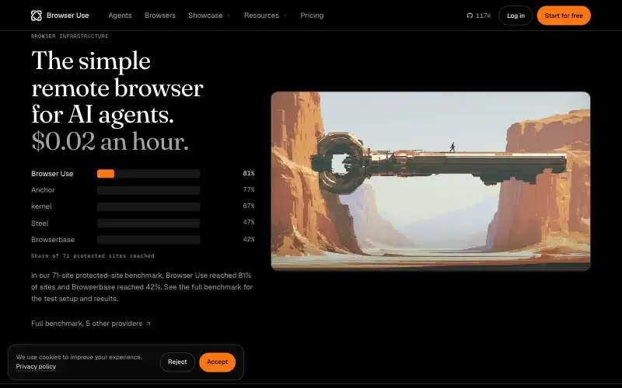Click the 42% value text
622x388 pixels.
click(x=249, y=239)
